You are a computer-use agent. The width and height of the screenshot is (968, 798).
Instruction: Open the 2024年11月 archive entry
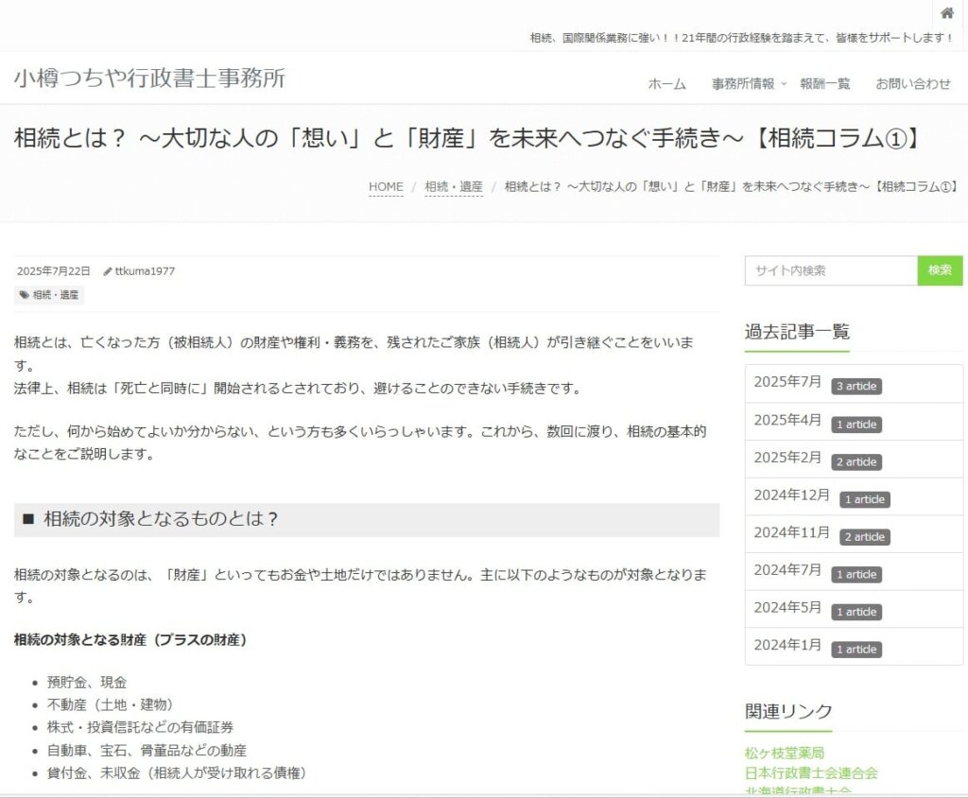click(792, 533)
